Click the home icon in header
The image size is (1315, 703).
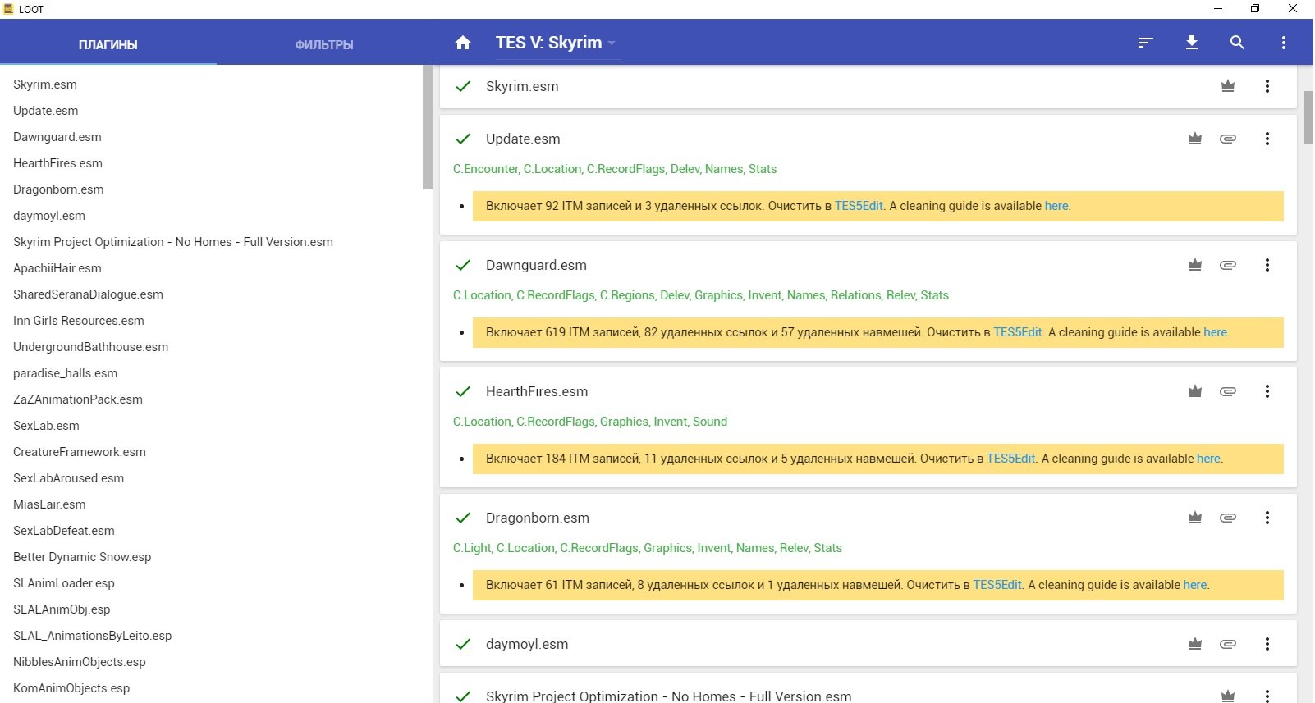pyautogui.click(x=463, y=43)
